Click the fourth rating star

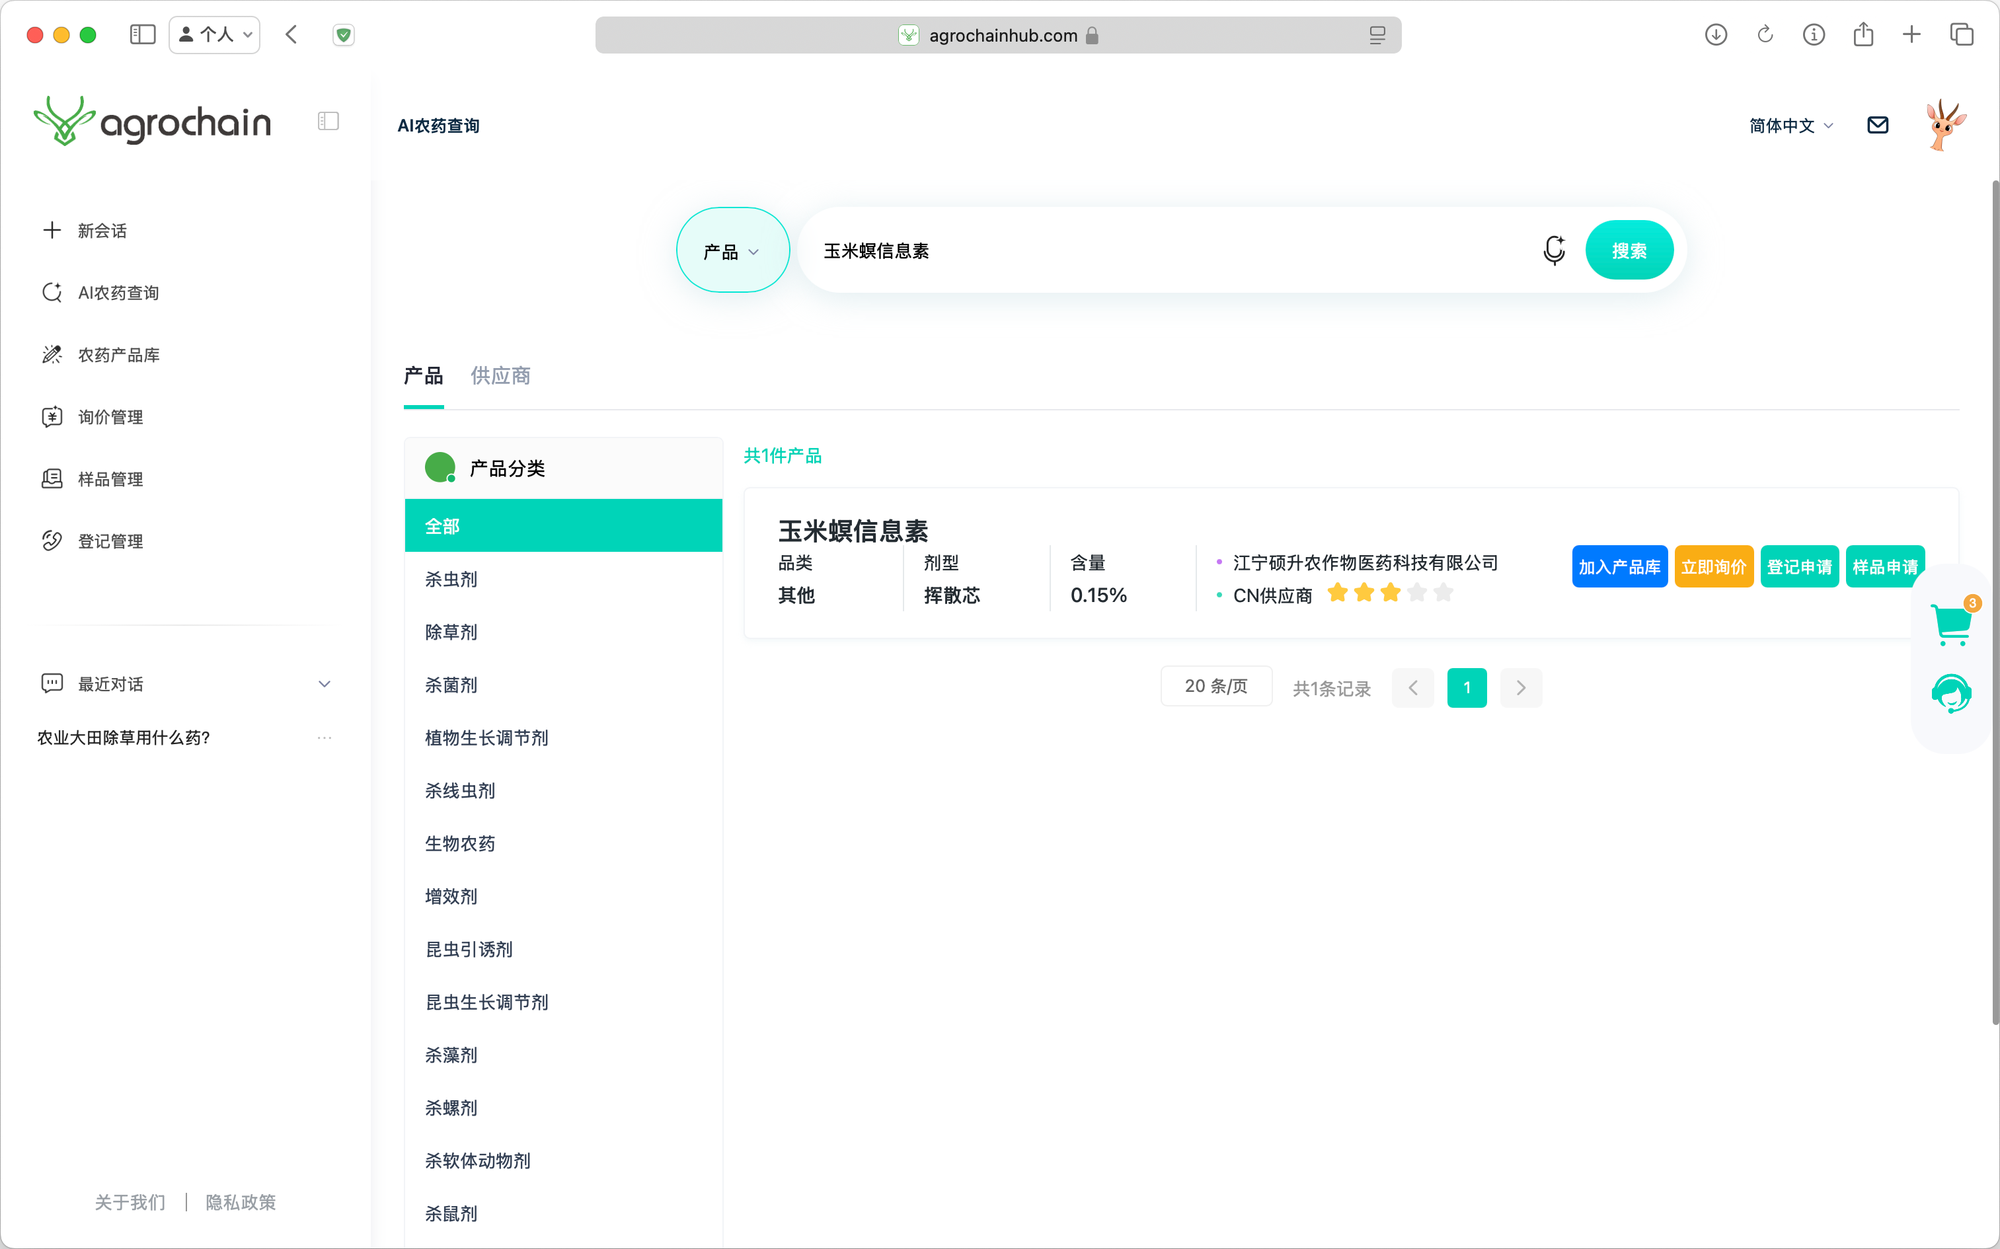click(x=1417, y=592)
